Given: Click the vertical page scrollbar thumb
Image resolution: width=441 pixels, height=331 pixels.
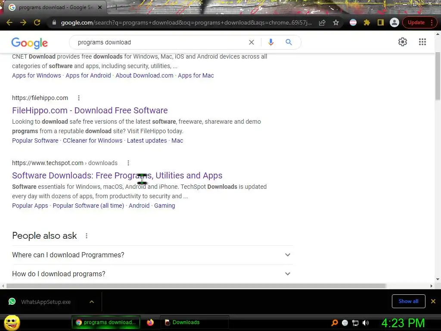Looking at the screenshot, I should [438, 76].
